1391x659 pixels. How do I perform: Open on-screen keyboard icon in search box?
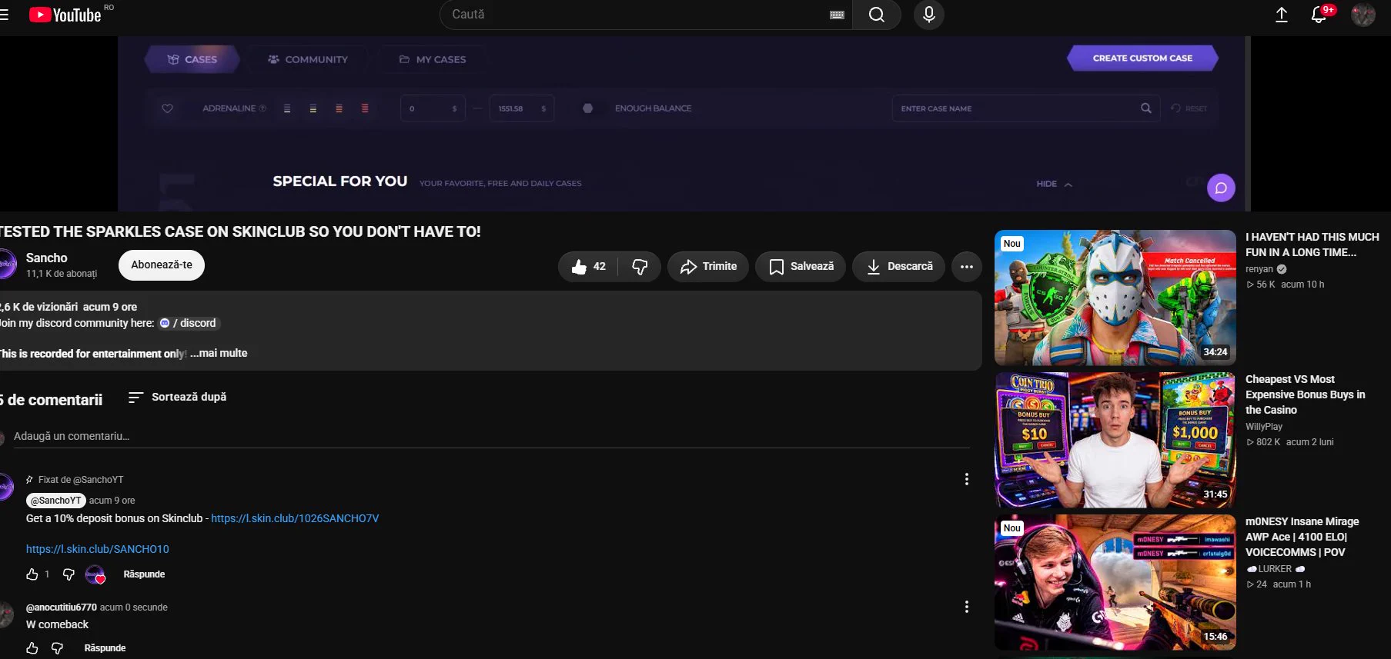(838, 15)
